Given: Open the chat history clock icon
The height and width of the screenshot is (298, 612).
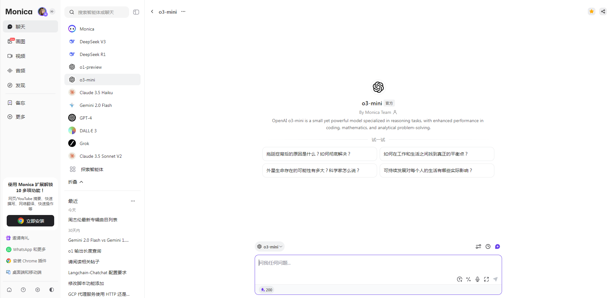Looking at the screenshot, I should tap(488, 246).
